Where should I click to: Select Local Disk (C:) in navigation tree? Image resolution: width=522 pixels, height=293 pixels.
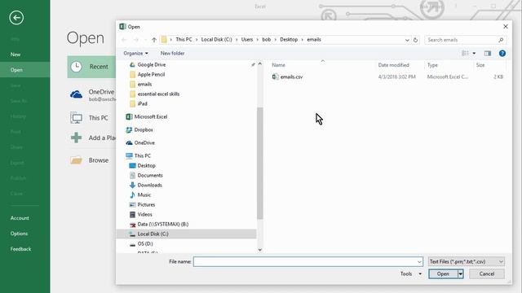[187, 234]
